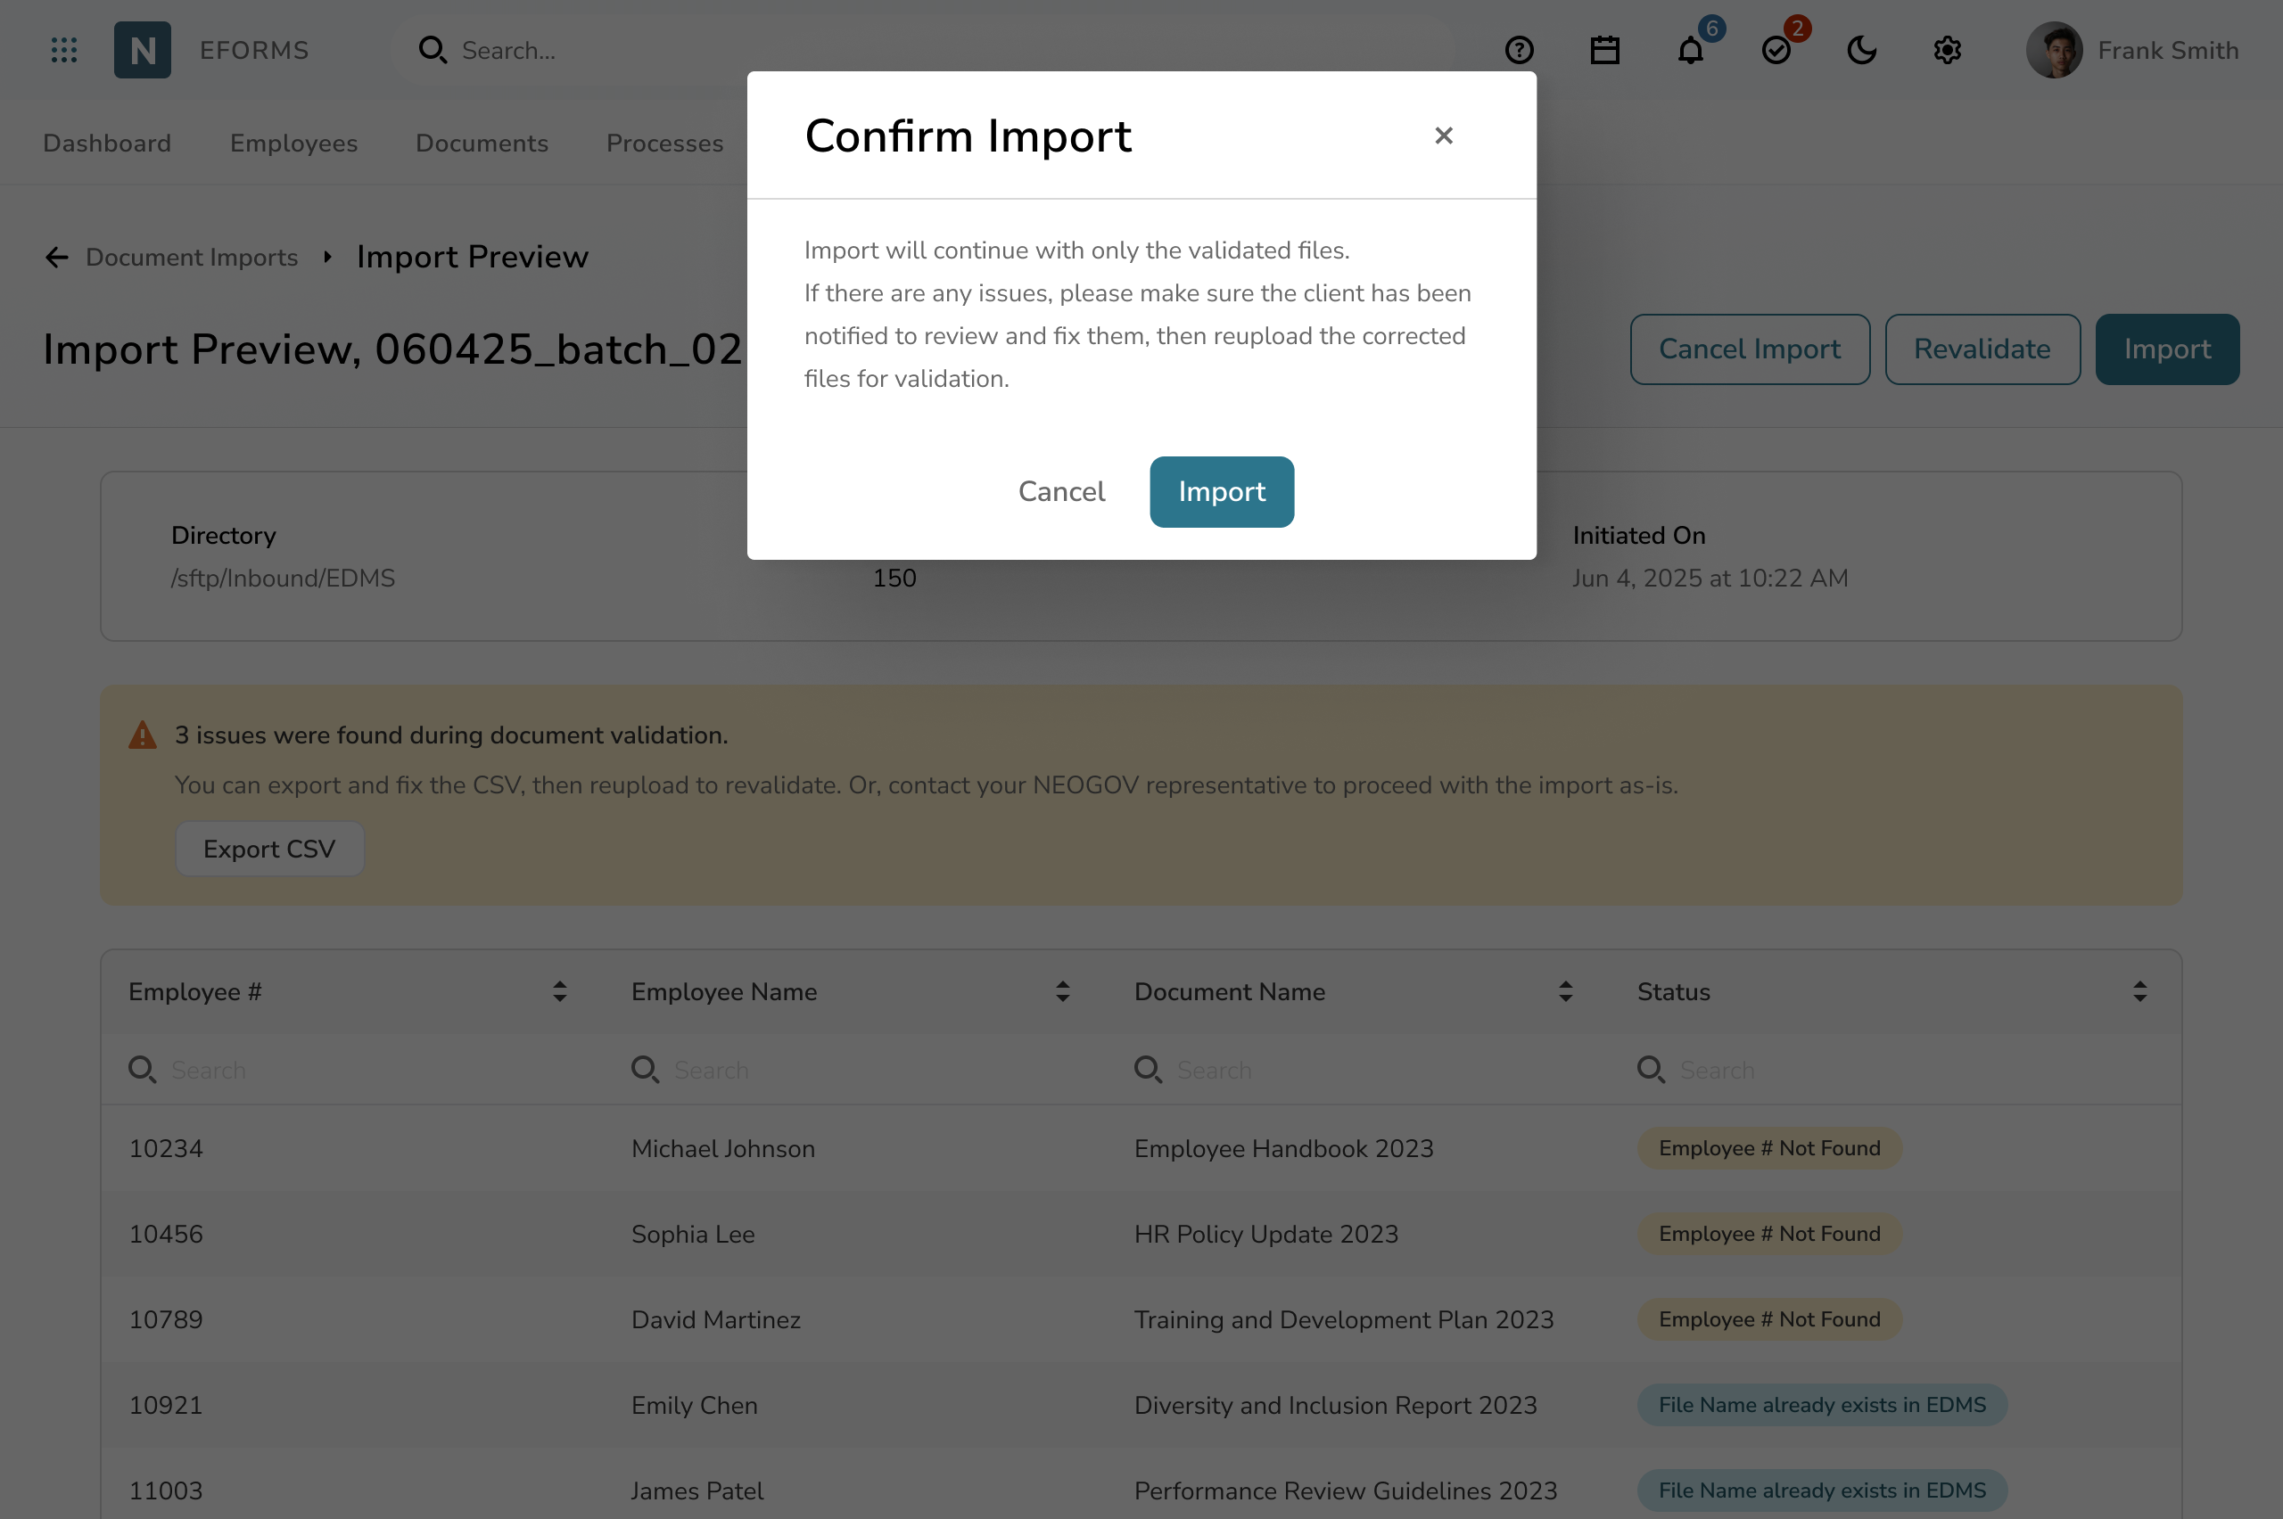Click the back arrow beside Document Imports

[x=57, y=258]
